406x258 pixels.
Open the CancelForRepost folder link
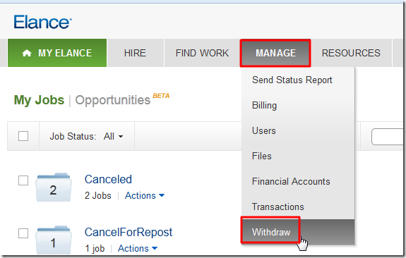tap(129, 232)
